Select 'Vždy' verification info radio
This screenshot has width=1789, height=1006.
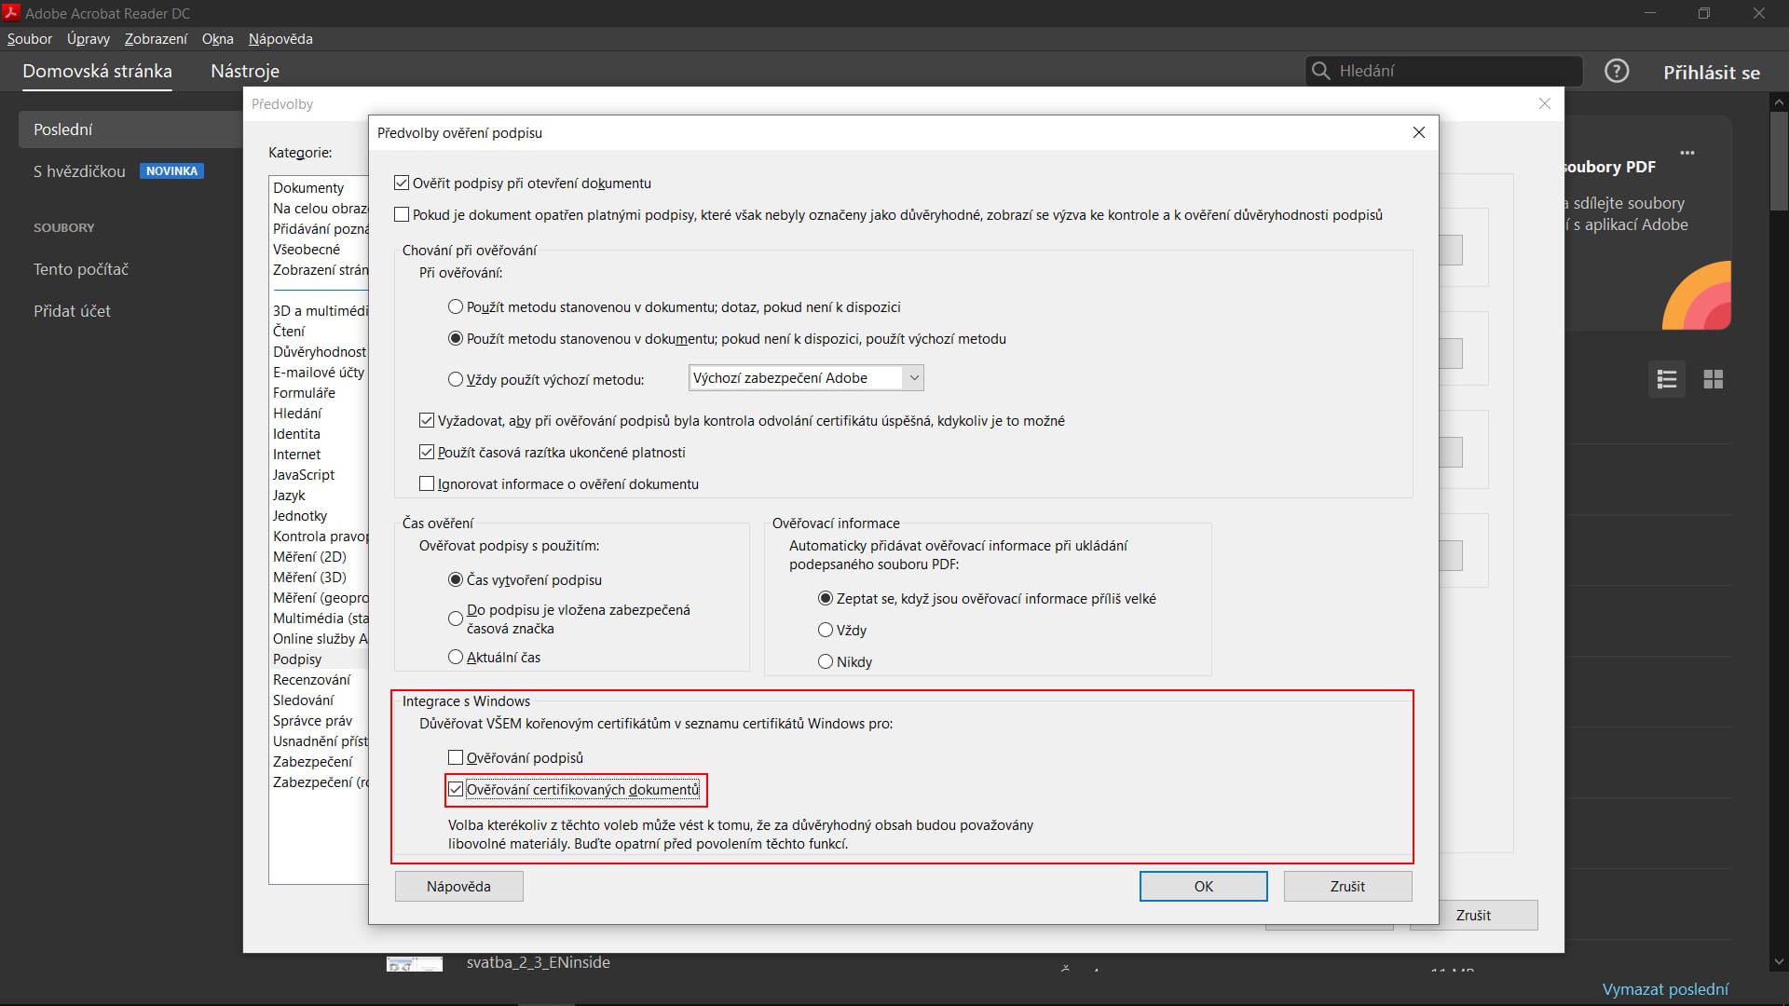[x=826, y=631]
